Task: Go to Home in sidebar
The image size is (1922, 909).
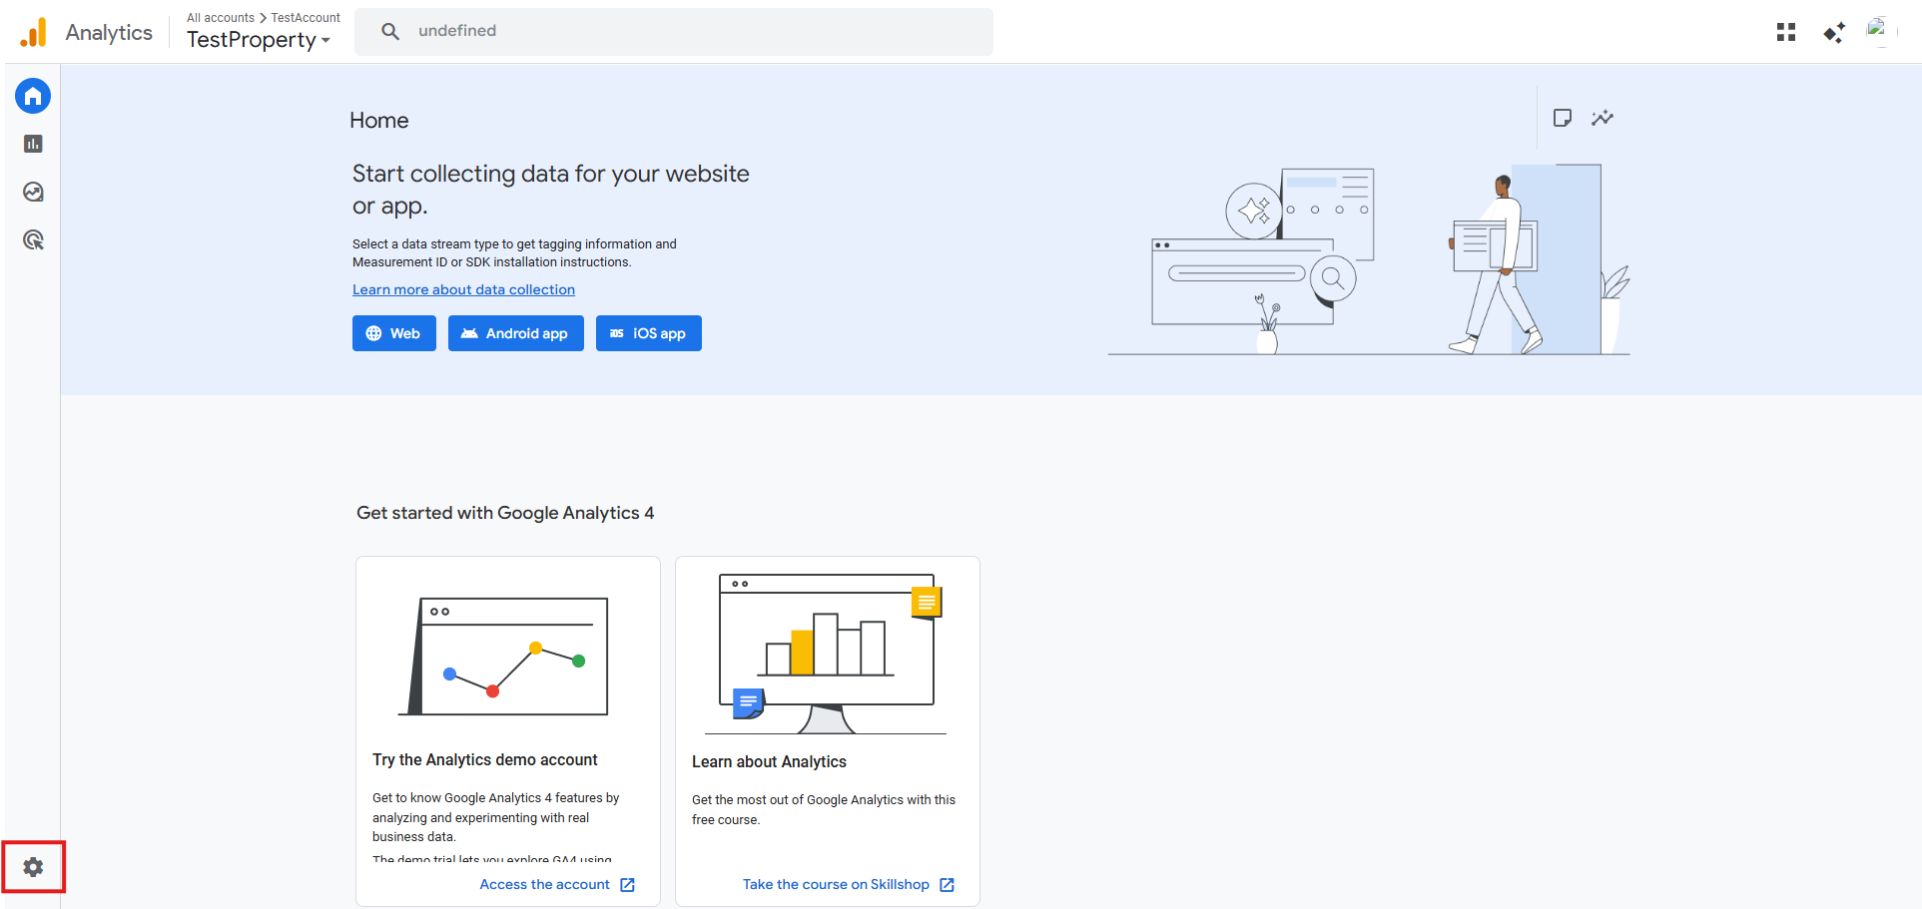Action: (x=33, y=97)
